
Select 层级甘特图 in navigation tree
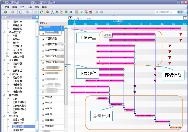click(x=18, y=126)
